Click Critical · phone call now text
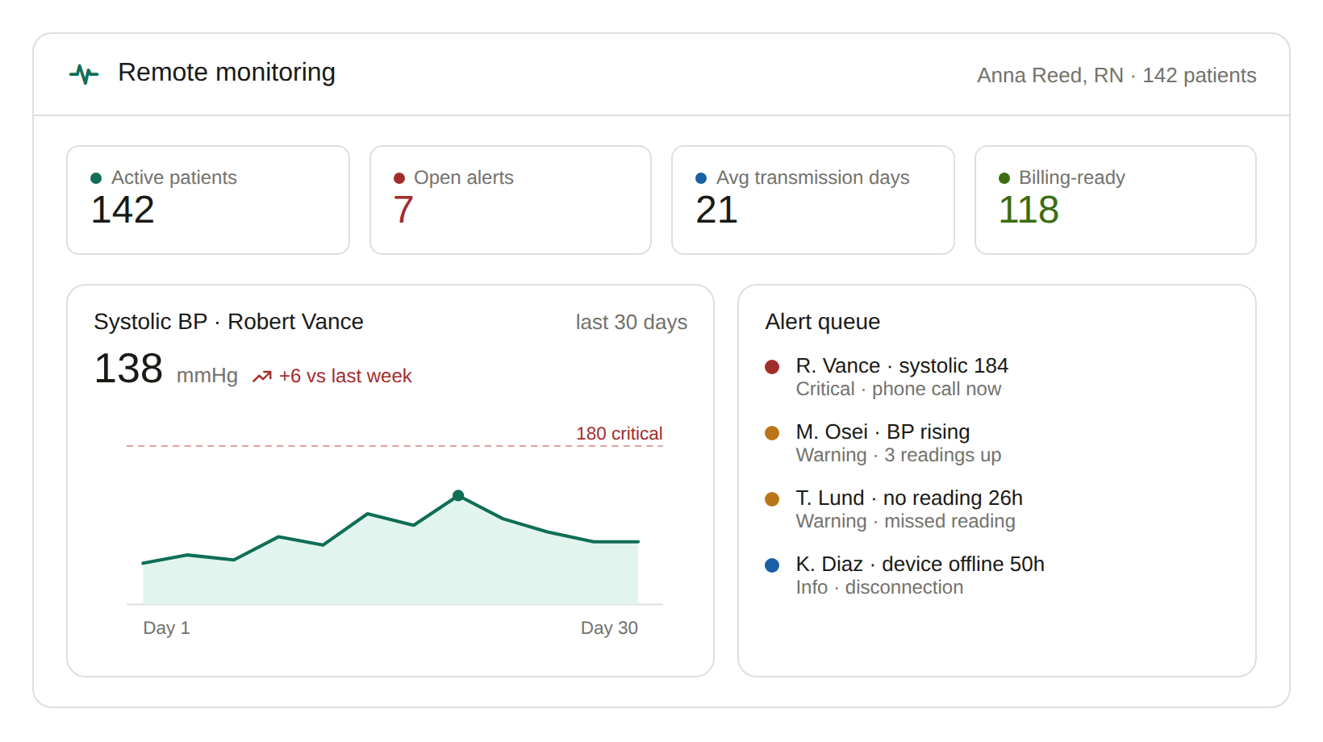The image size is (1323, 742). pos(898,390)
